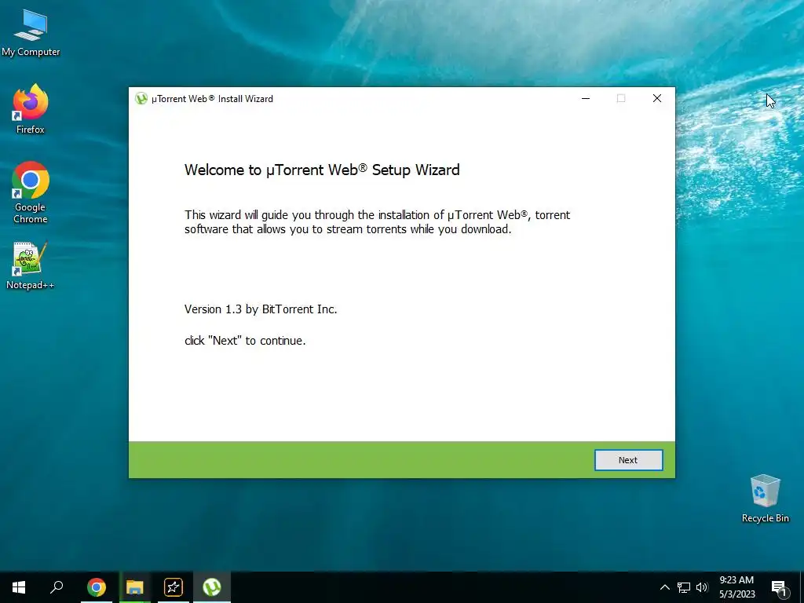Open the clock showing 9:23 AM
This screenshot has height=603, width=804.
736,580
